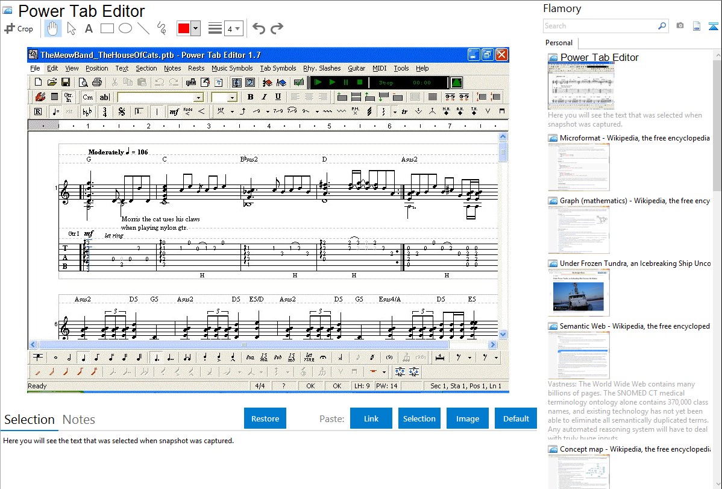Pick the rectangle drawing tool
The width and height of the screenshot is (722, 489).
(107, 28)
